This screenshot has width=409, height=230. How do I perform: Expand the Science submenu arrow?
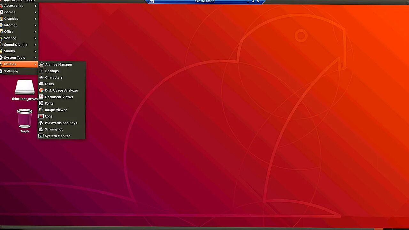click(35, 38)
